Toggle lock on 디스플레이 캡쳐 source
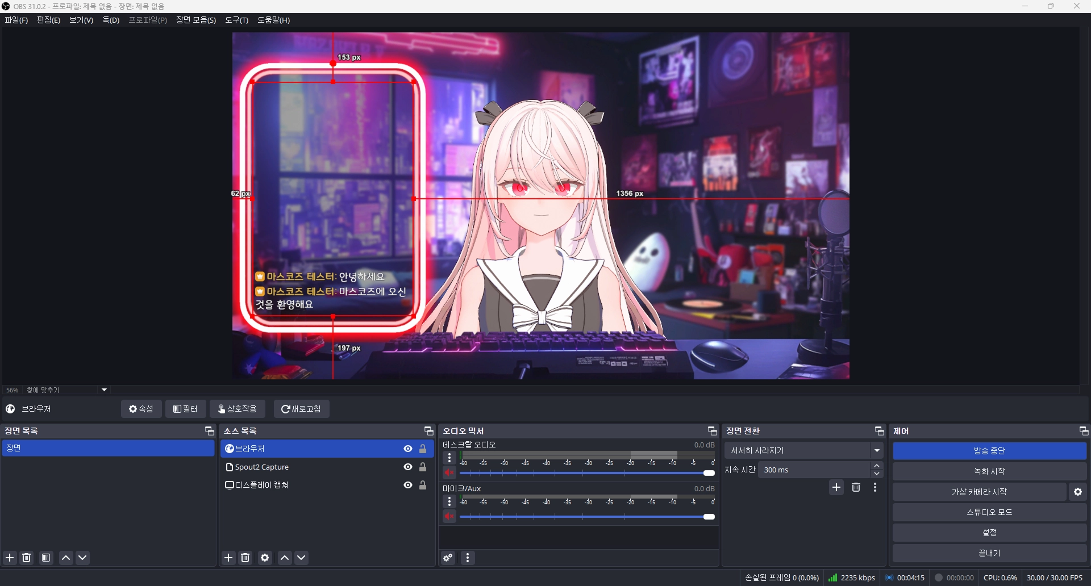The width and height of the screenshot is (1091, 586). point(423,485)
